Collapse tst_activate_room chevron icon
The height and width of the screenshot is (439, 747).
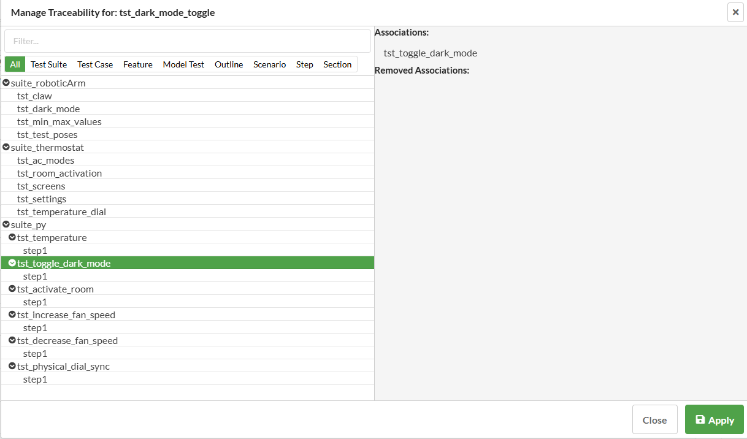coord(12,289)
